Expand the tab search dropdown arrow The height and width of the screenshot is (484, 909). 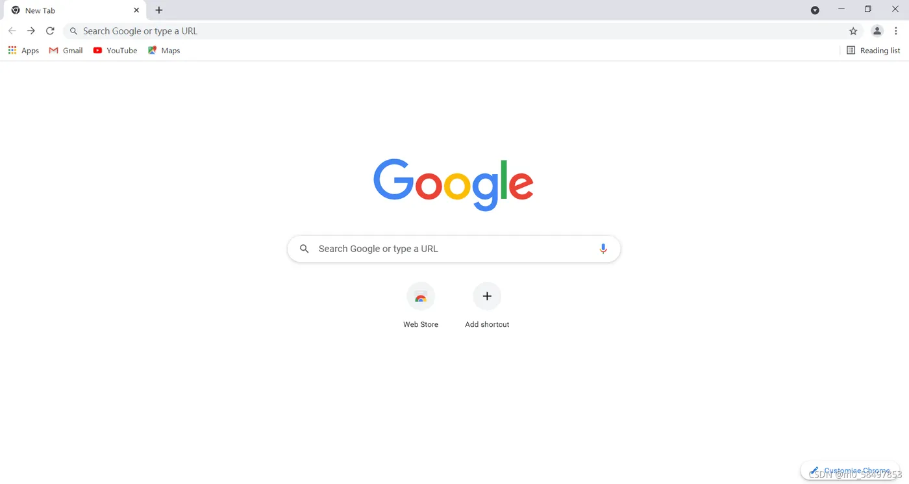(815, 10)
